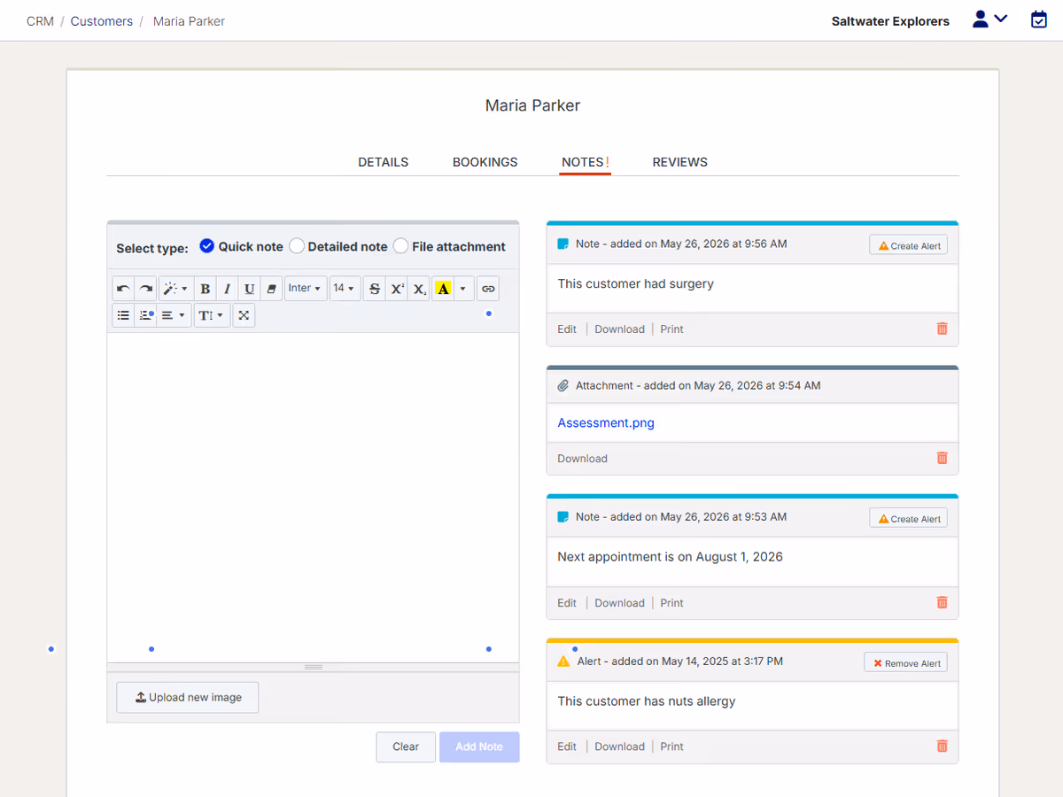Edit the nuts allergy alert

click(567, 746)
